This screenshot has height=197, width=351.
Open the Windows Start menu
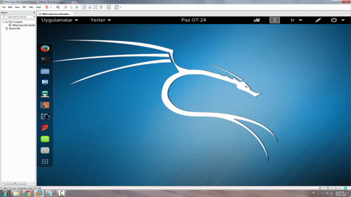click(4, 193)
